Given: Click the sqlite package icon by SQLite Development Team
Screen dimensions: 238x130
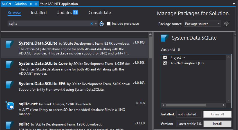Looking at the screenshot, I should point(10,125).
